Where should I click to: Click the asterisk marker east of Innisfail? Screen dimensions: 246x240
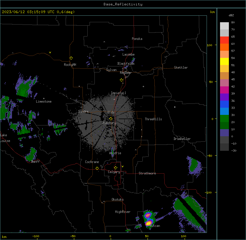pos(143,86)
